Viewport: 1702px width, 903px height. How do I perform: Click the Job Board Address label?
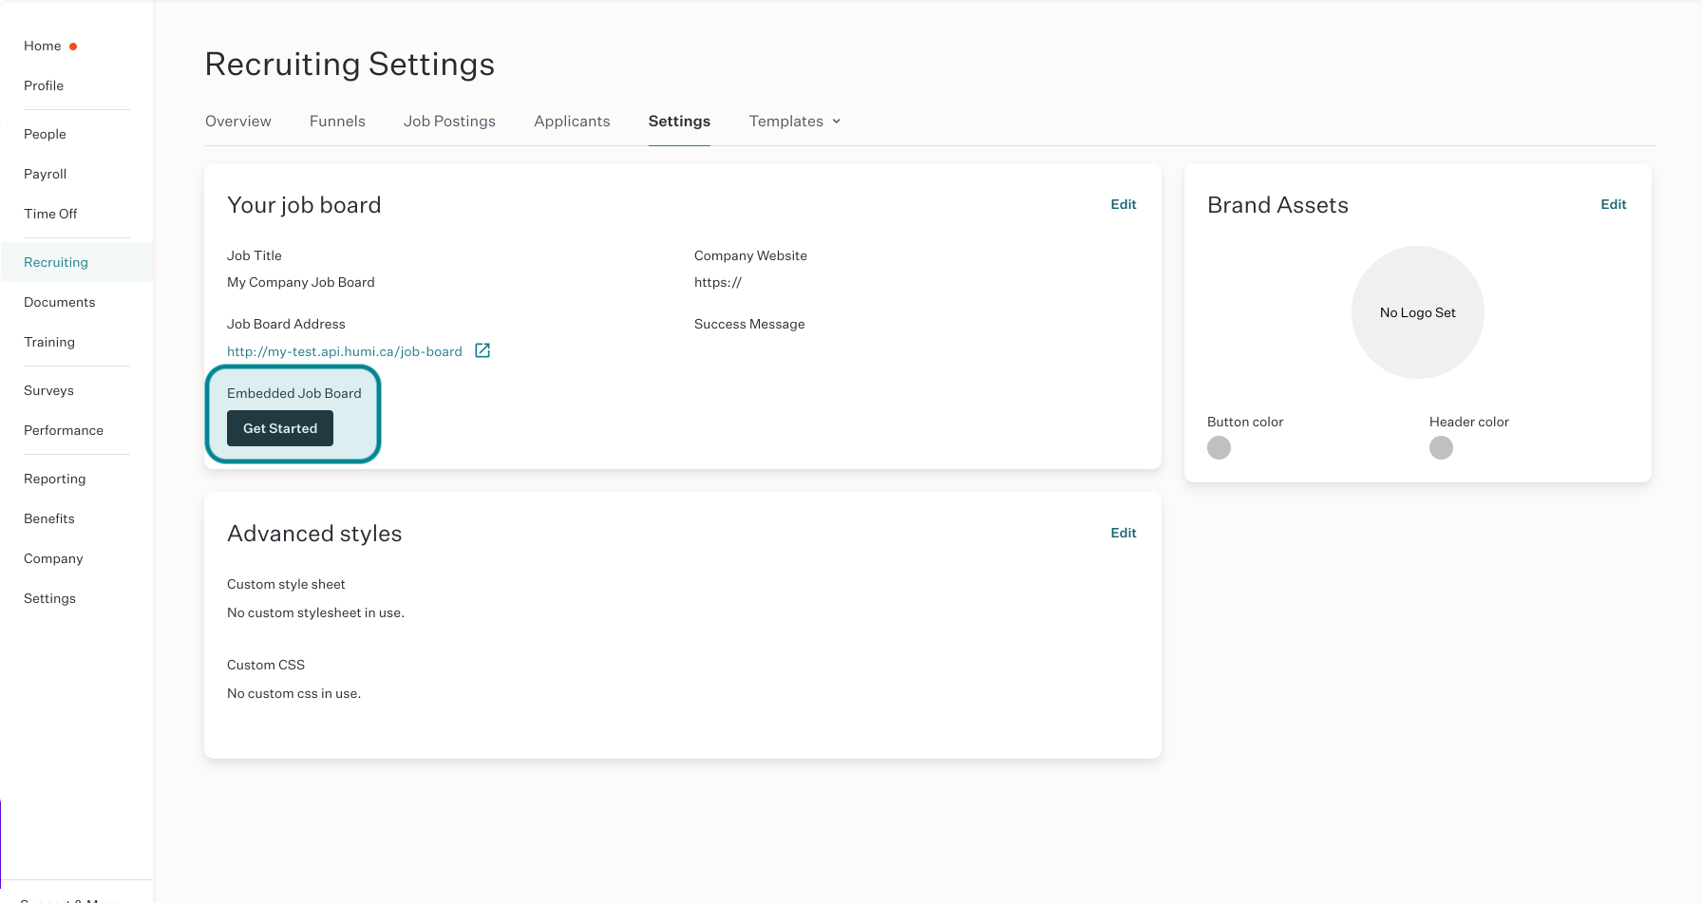286,324
